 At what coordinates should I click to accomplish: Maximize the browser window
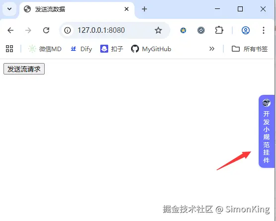240,9
